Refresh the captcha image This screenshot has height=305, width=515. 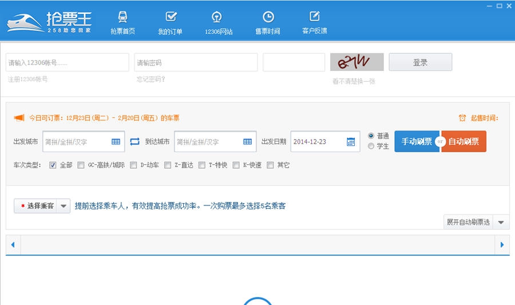click(356, 62)
